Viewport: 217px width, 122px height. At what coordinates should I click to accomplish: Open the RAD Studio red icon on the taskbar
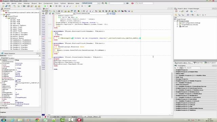click(79, 120)
